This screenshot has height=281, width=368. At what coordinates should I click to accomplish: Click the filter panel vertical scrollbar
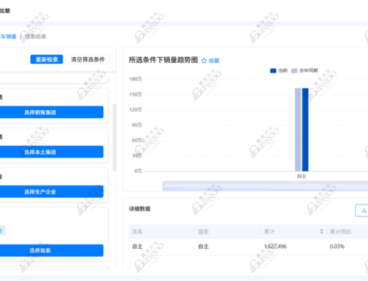coord(114,137)
